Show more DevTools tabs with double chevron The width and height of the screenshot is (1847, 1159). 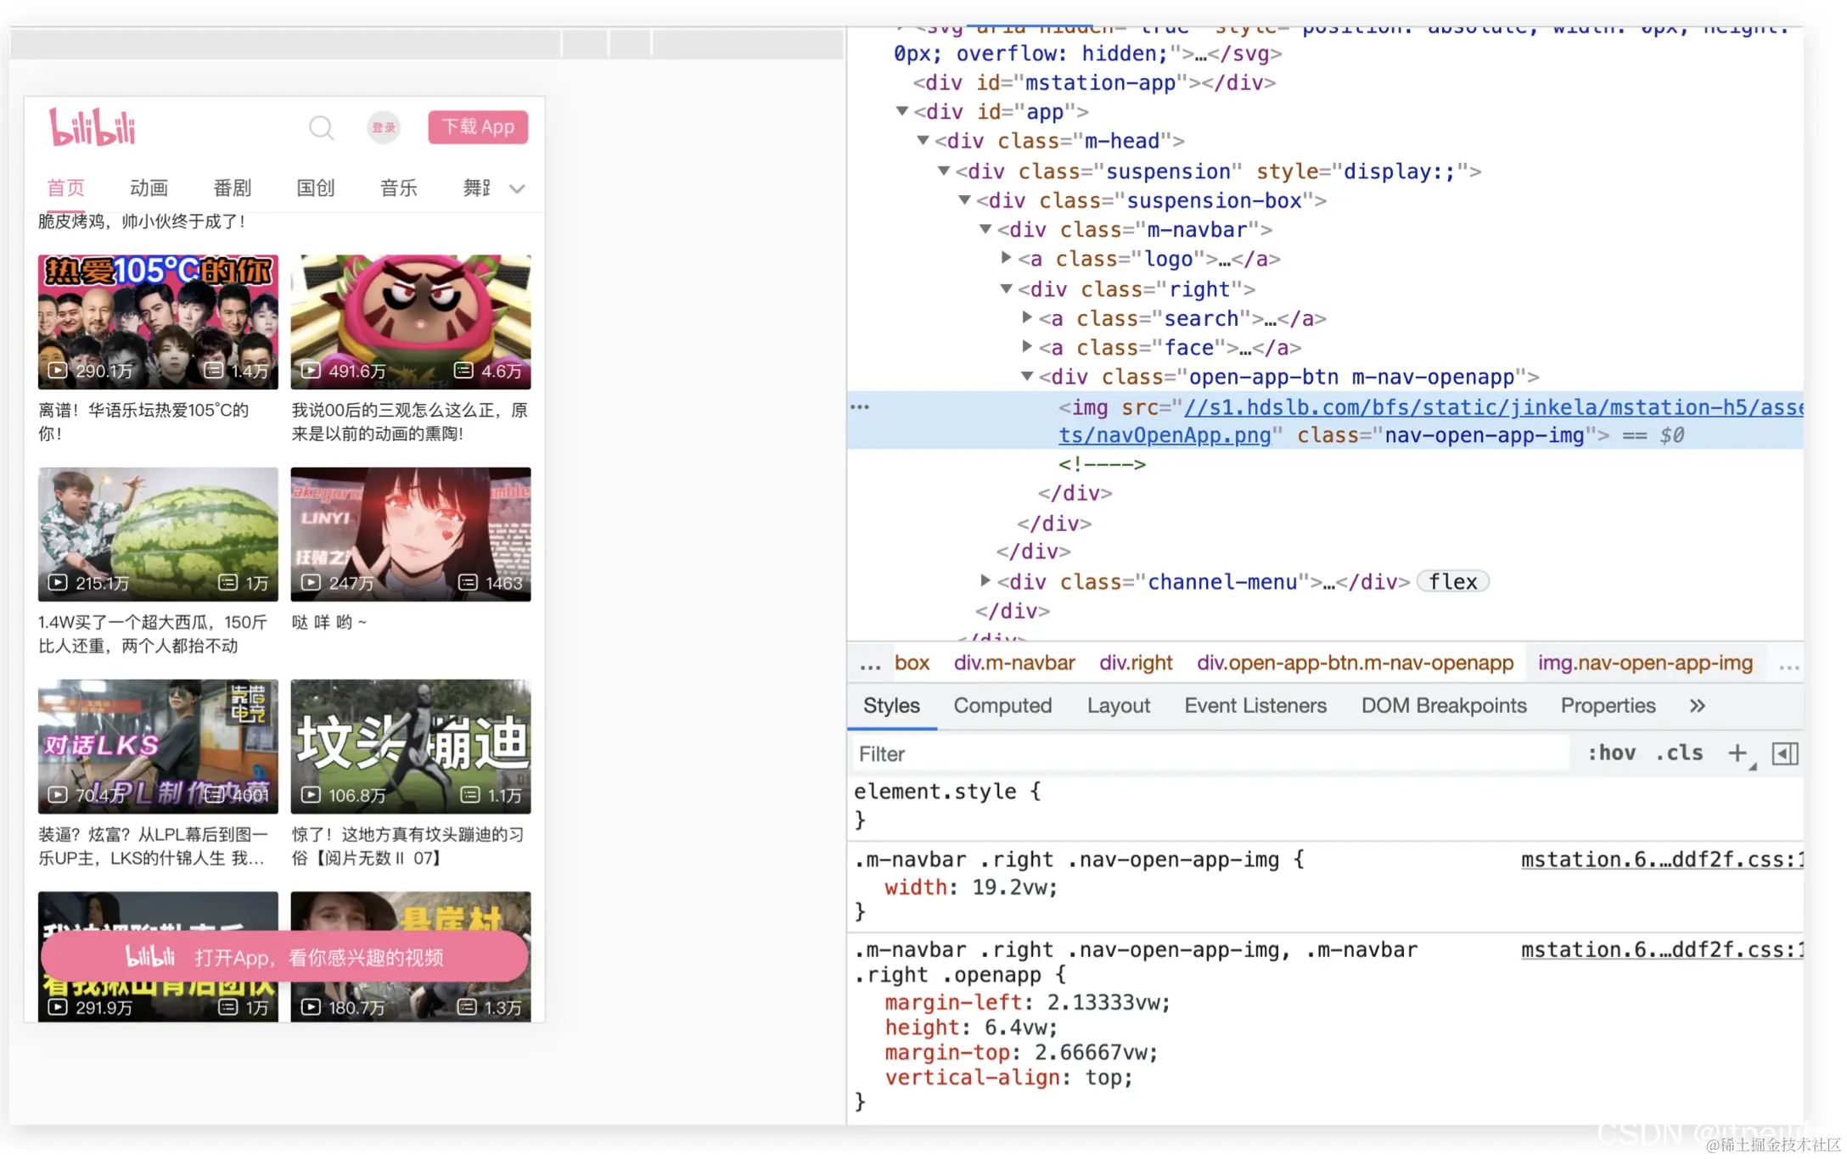[x=1697, y=706]
